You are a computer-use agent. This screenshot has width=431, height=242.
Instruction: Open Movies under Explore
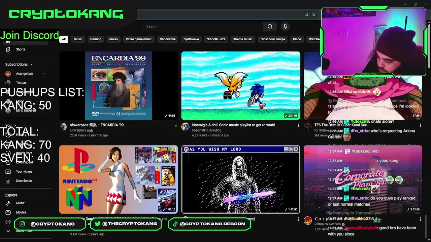tap(26, 212)
